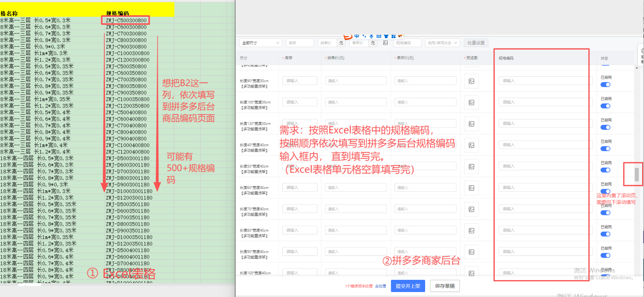Viewport: 644px width, 297px height.
Task: Toggle the status switch for 长度120*宽度30cm row
Action: (x=605, y=128)
